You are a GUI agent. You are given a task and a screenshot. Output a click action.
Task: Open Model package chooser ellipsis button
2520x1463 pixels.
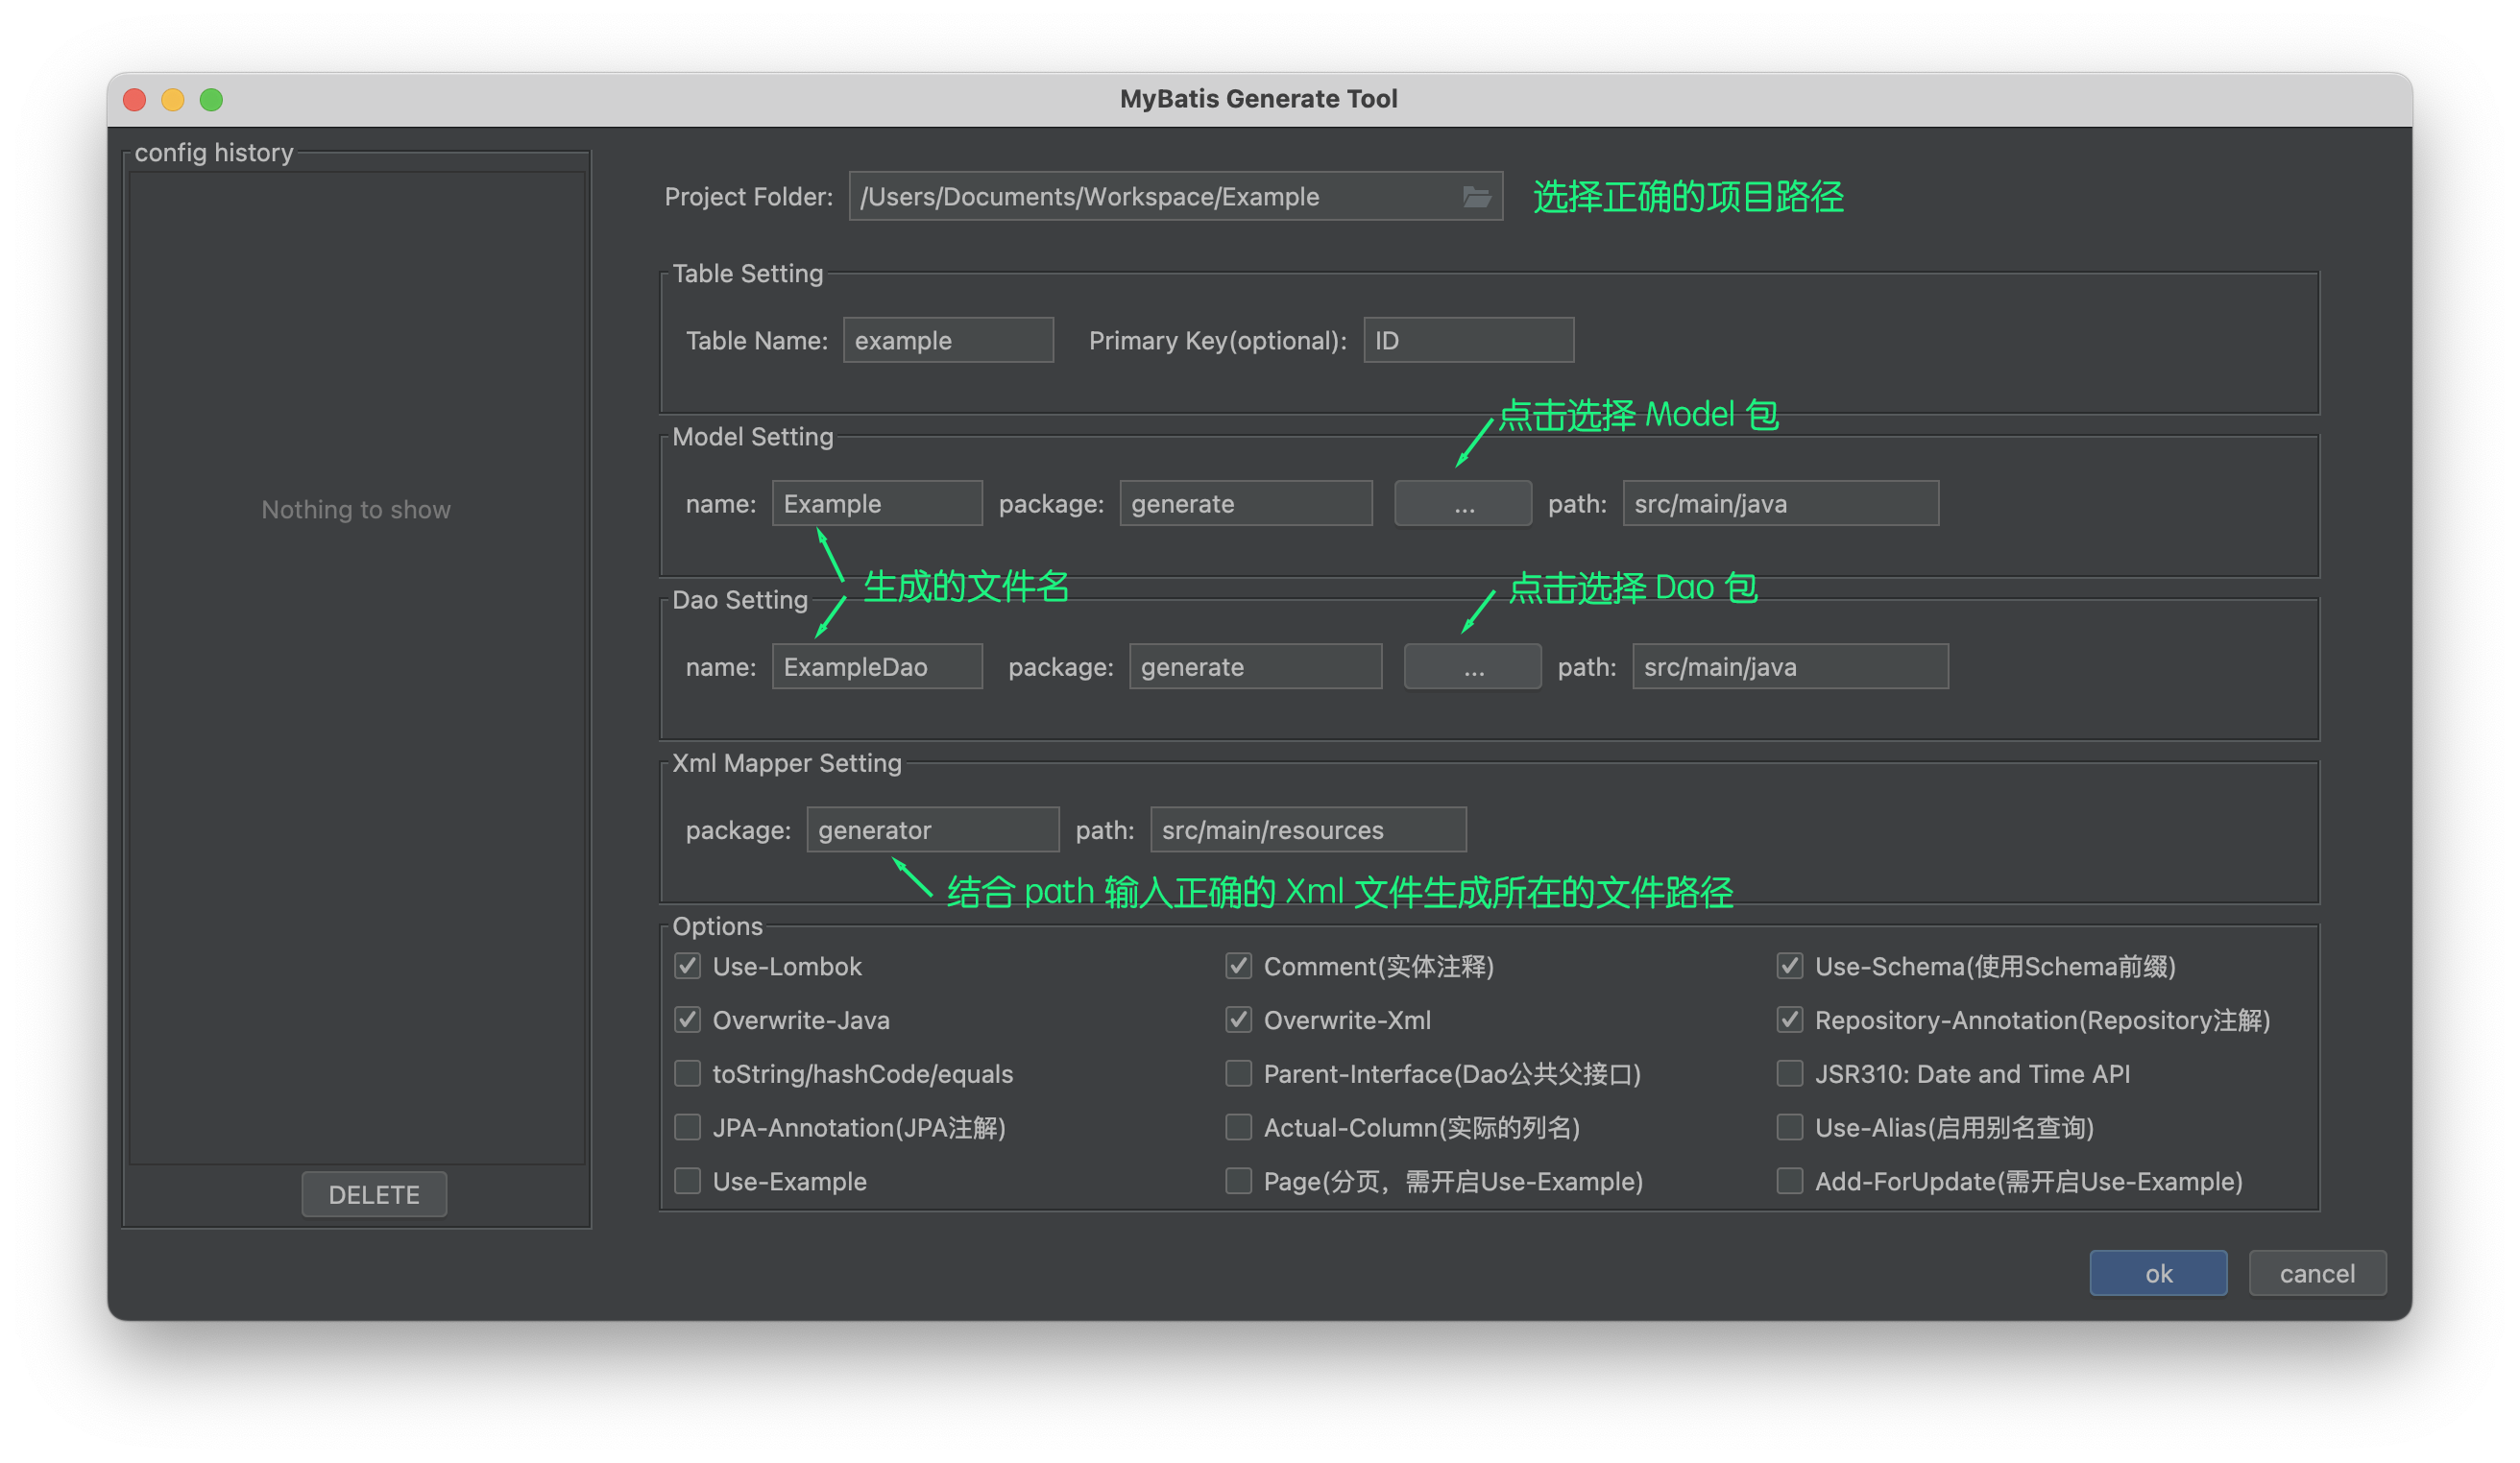click(x=1463, y=504)
